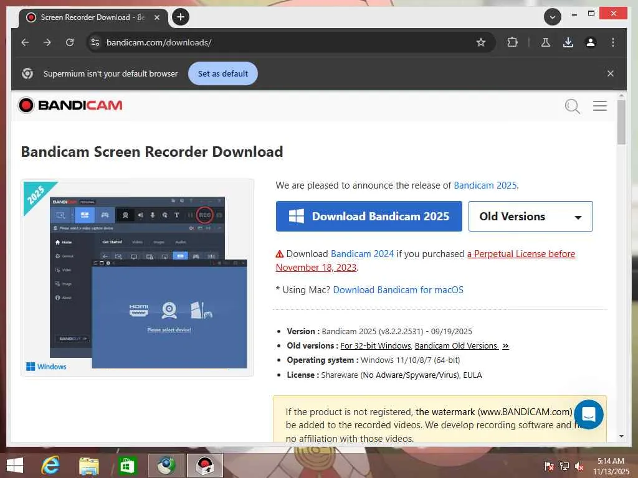Viewport: 638px width, 478px height.
Task: Open the For 32-bit Windows link
Action: (376, 345)
